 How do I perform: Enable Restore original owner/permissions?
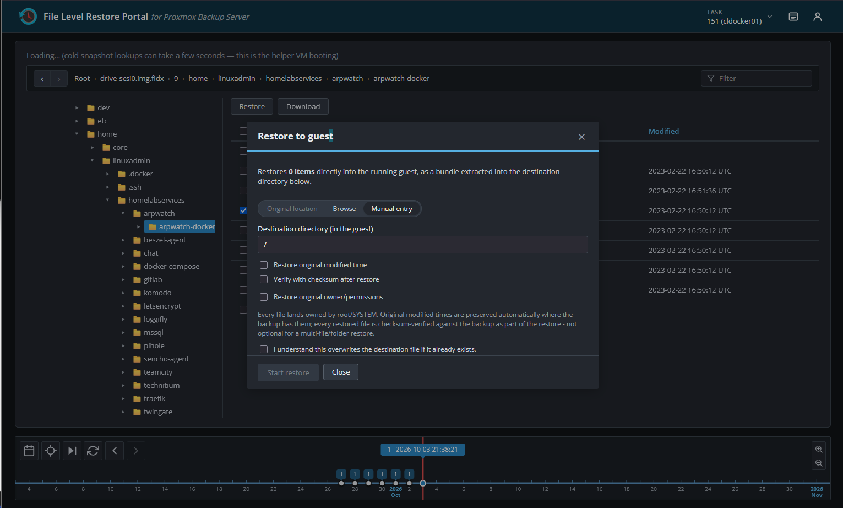(264, 297)
